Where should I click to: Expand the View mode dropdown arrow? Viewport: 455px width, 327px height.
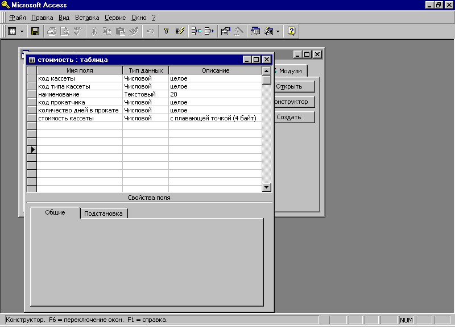pyautogui.click(x=22, y=31)
